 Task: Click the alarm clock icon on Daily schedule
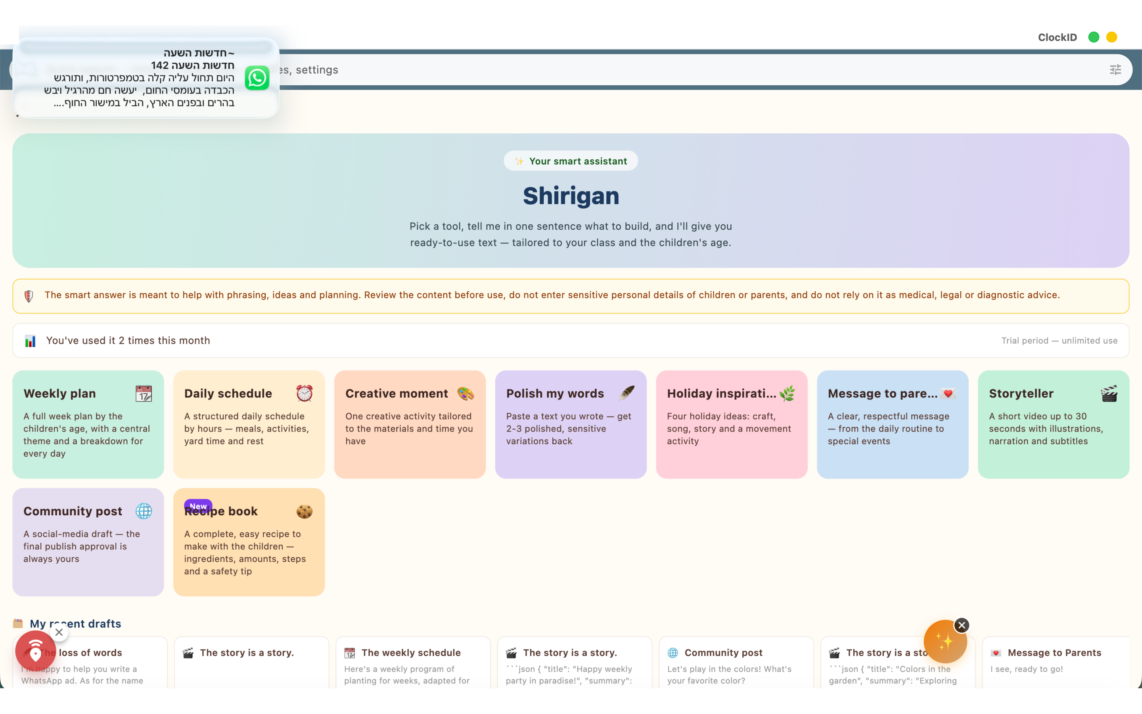[x=305, y=393]
